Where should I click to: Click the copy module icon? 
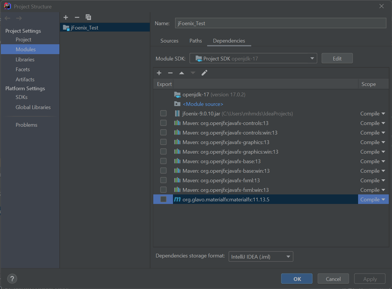pos(88,17)
